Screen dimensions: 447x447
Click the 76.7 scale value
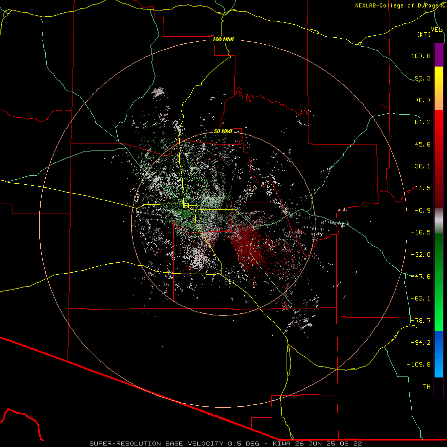coord(423,100)
